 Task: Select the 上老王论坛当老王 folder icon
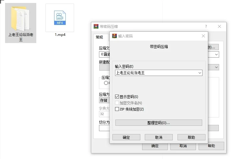[21, 18]
